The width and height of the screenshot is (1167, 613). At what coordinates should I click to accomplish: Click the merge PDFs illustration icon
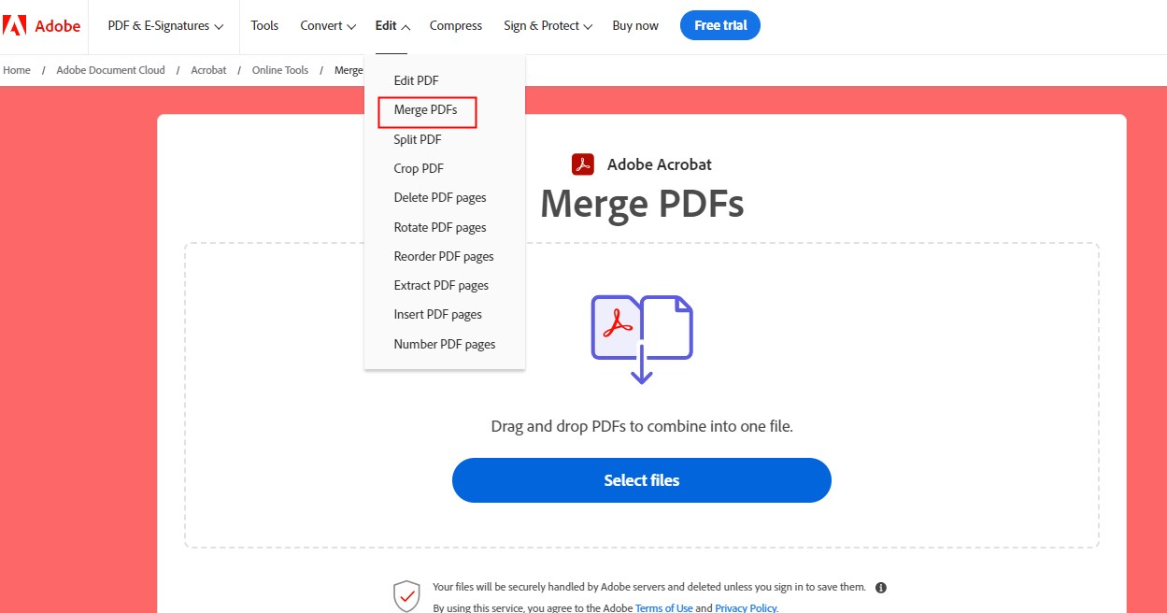pyautogui.click(x=641, y=338)
